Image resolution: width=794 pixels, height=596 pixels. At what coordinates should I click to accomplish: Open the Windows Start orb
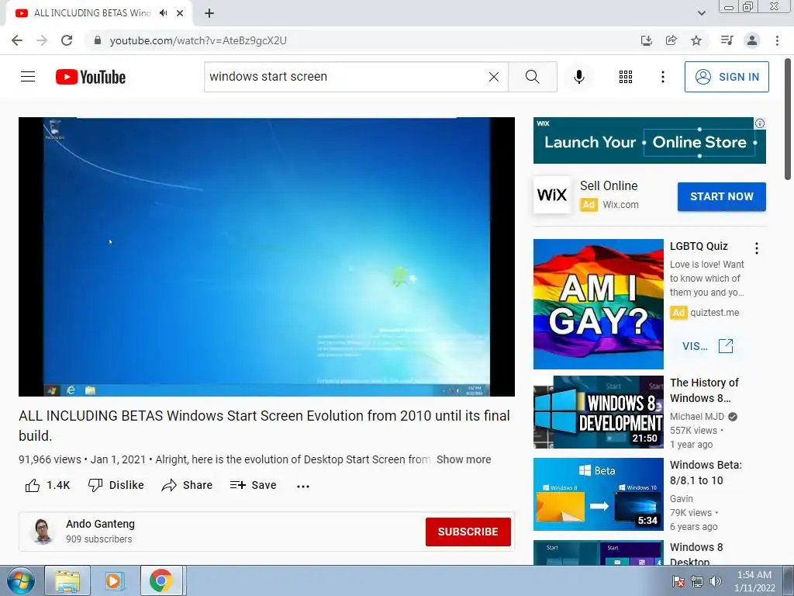pyautogui.click(x=20, y=580)
